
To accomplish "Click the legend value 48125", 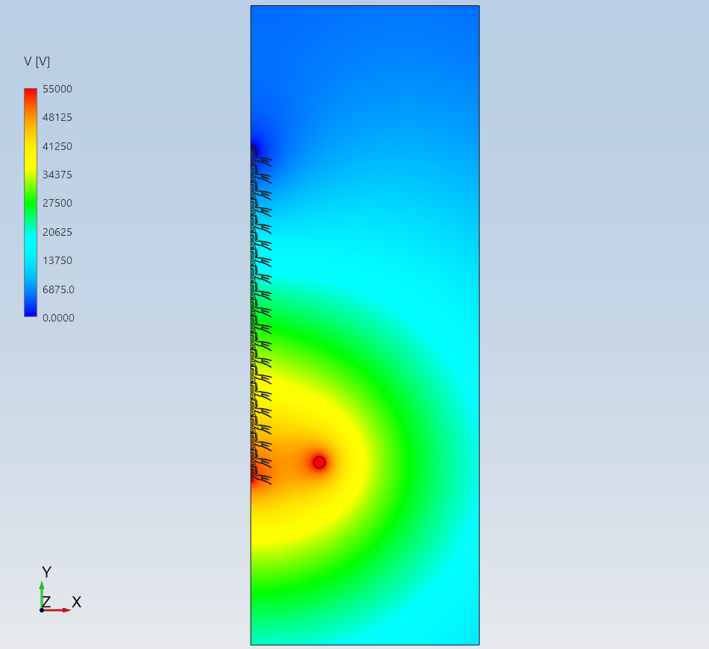I will point(57,118).
